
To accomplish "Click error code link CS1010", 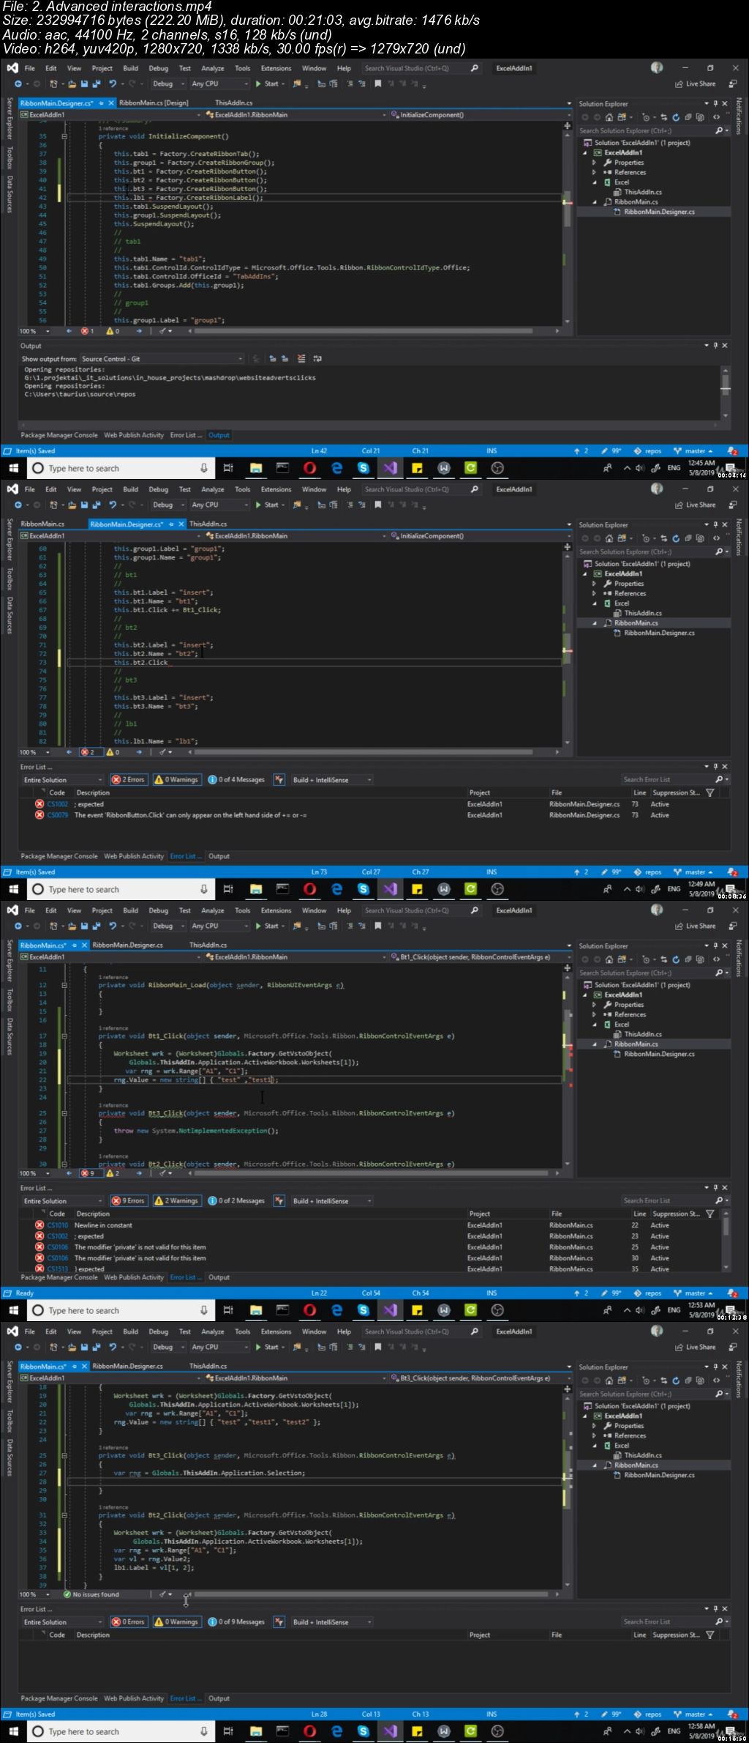I will coord(57,1225).
